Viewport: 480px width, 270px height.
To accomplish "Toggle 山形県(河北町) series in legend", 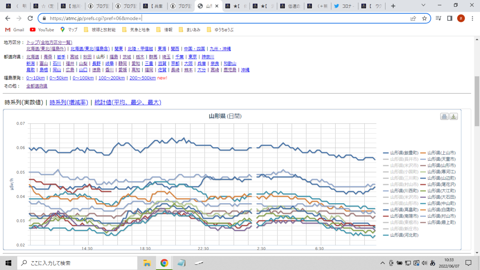I will (x=400, y=235).
